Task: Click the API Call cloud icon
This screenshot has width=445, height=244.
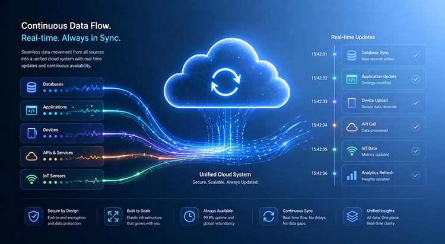Action: pyautogui.click(x=352, y=127)
